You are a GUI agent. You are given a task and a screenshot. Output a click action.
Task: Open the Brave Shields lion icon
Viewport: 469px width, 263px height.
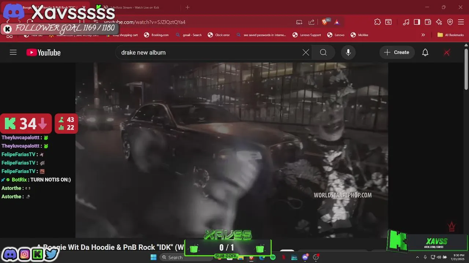325,22
